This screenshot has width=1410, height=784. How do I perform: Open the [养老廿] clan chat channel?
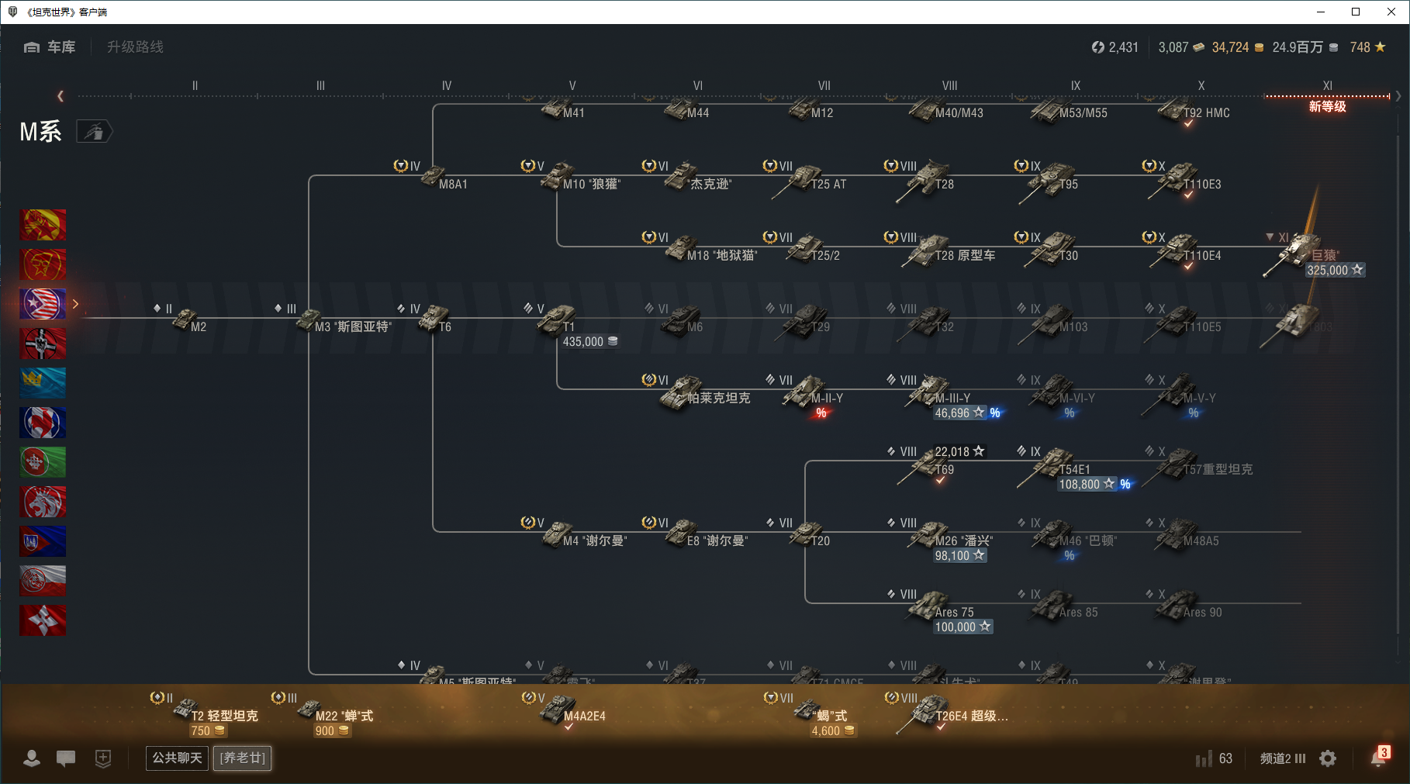tap(243, 758)
